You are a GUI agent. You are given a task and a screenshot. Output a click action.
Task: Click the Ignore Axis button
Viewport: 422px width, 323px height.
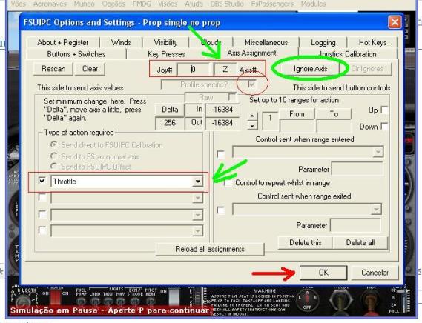tap(310, 69)
